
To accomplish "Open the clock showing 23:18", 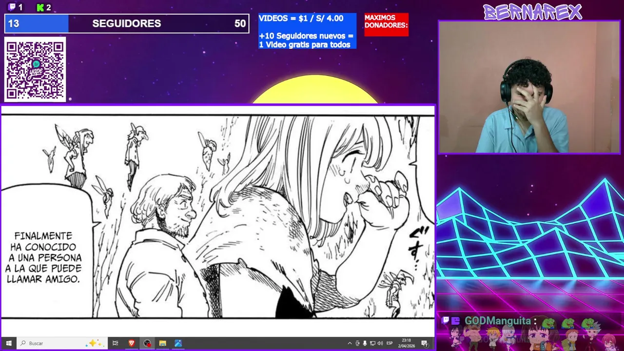I will coord(406,343).
